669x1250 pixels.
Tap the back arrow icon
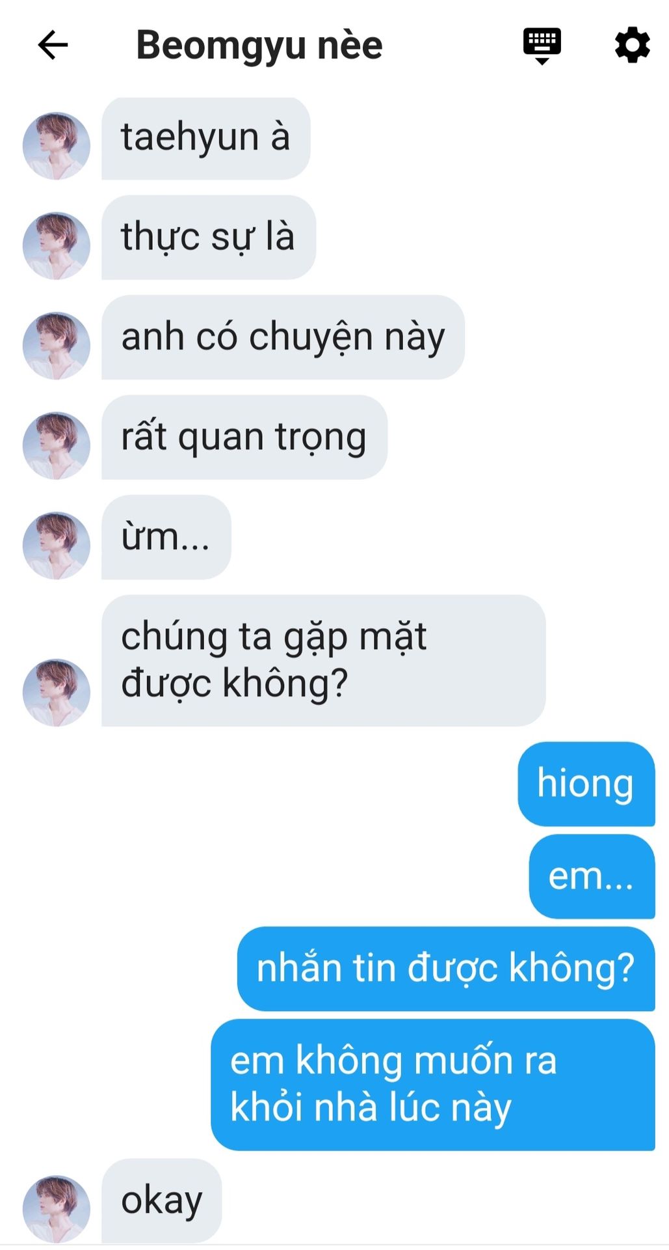tap(53, 45)
